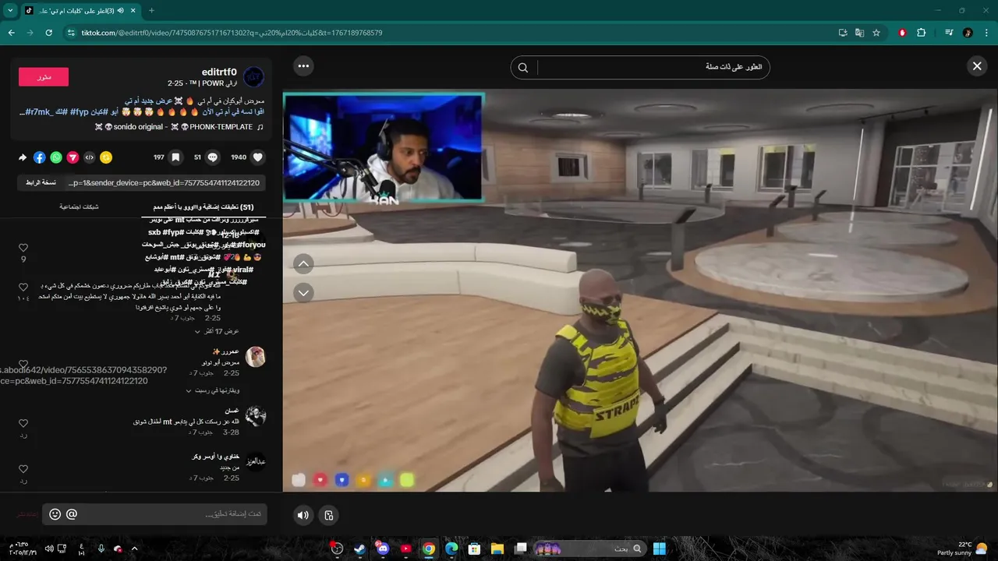Open more share options arrow
This screenshot has height=561, width=998.
point(23,157)
